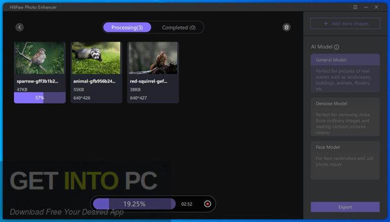The width and height of the screenshot is (390, 222).
Task: Open the hamburger menu in the title bar
Action: point(355,7)
